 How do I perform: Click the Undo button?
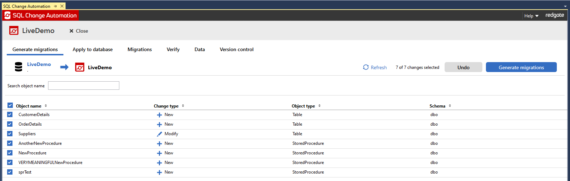463,67
